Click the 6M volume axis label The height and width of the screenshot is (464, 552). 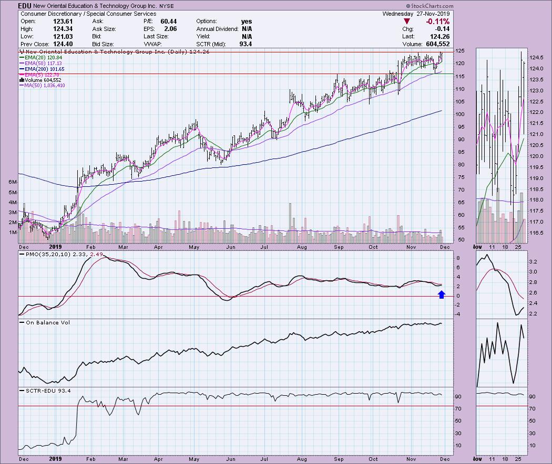tap(13, 182)
